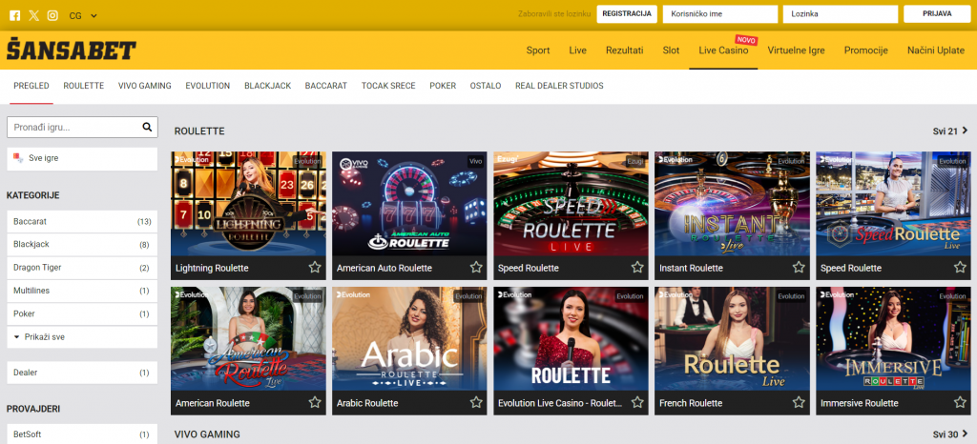The image size is (977, 444).
Task: Show all 21 roulette games (Svi 21)
Action: point(950,131)
